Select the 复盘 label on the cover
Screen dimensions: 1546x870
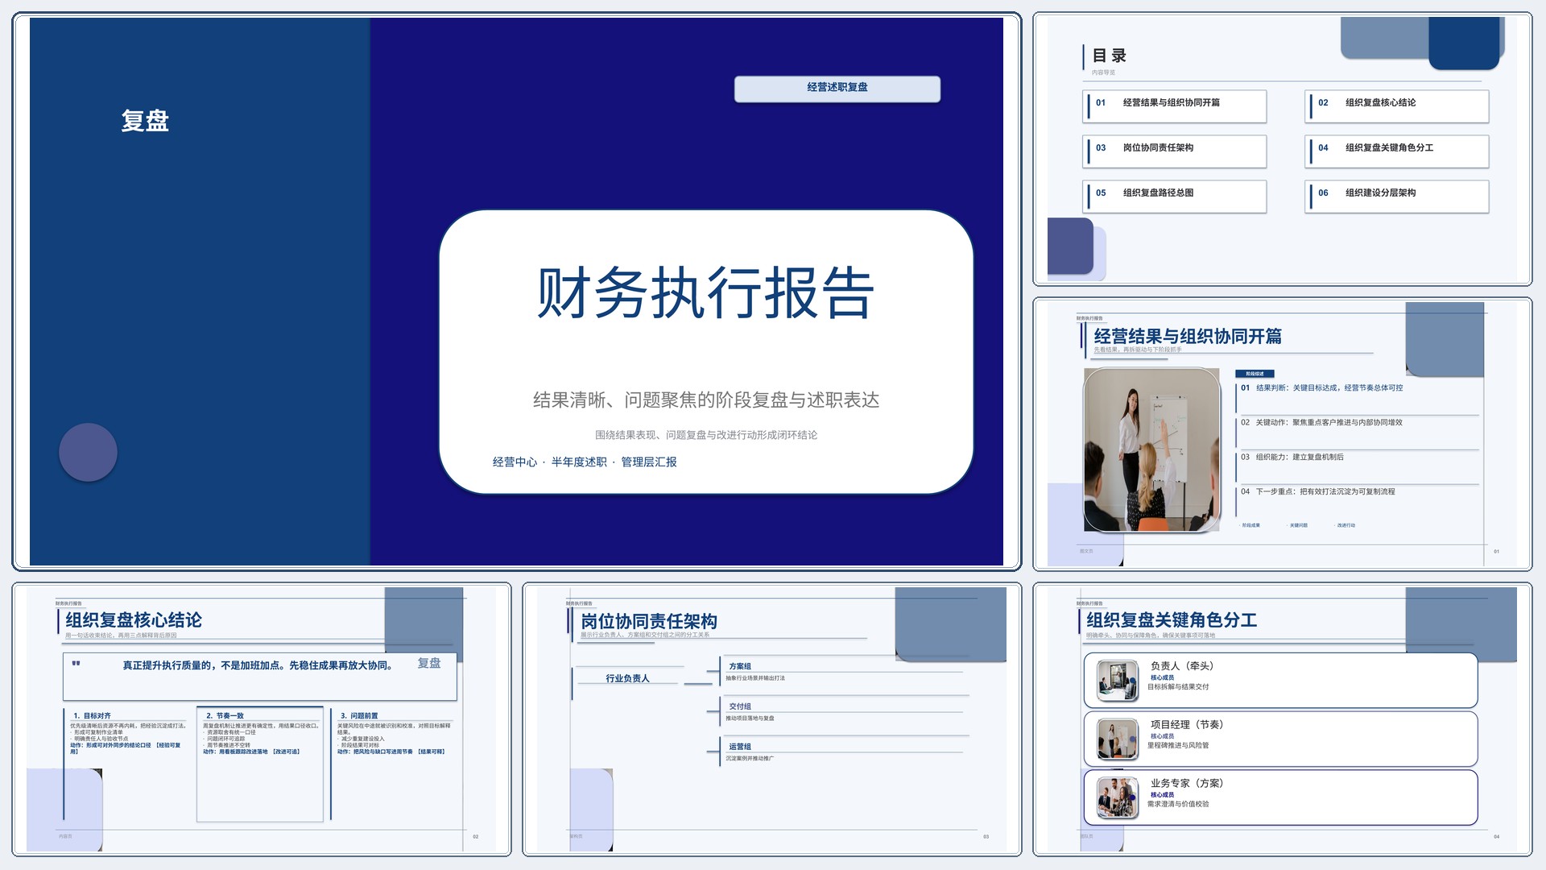(x=145, y=121)
